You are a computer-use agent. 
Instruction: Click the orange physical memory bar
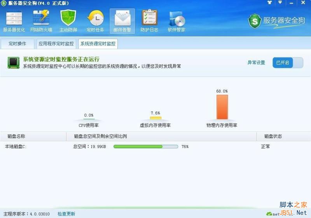click(222, 107)
